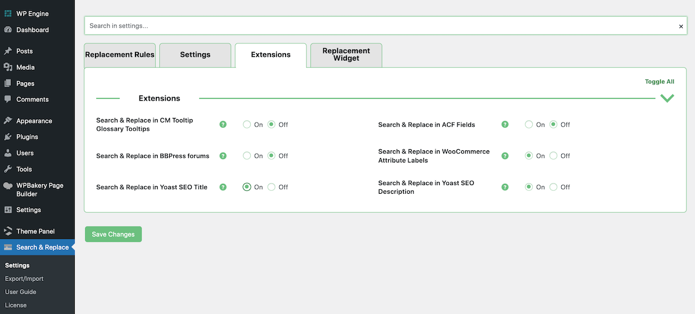Open the License submenu link
Viewport: 695px width, 314px height.
pyautogui.click(x=16, y=305)
